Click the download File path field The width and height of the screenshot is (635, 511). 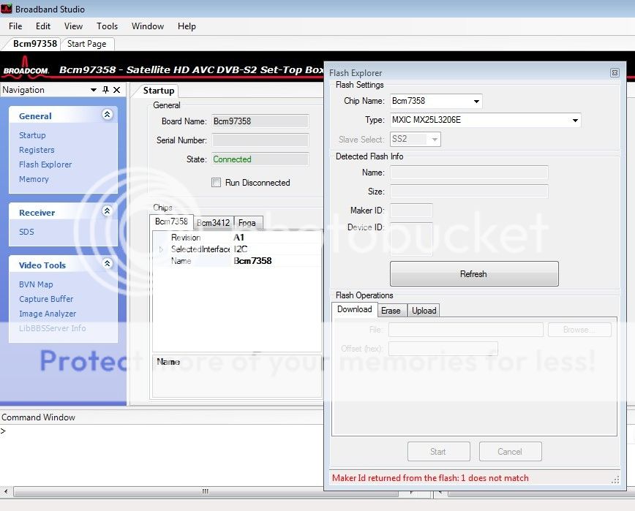pyautogui.click(x=466, y=330)
